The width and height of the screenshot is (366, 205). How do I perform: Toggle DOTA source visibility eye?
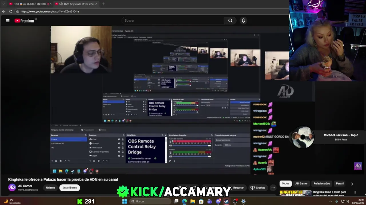[x=119, y=156]
